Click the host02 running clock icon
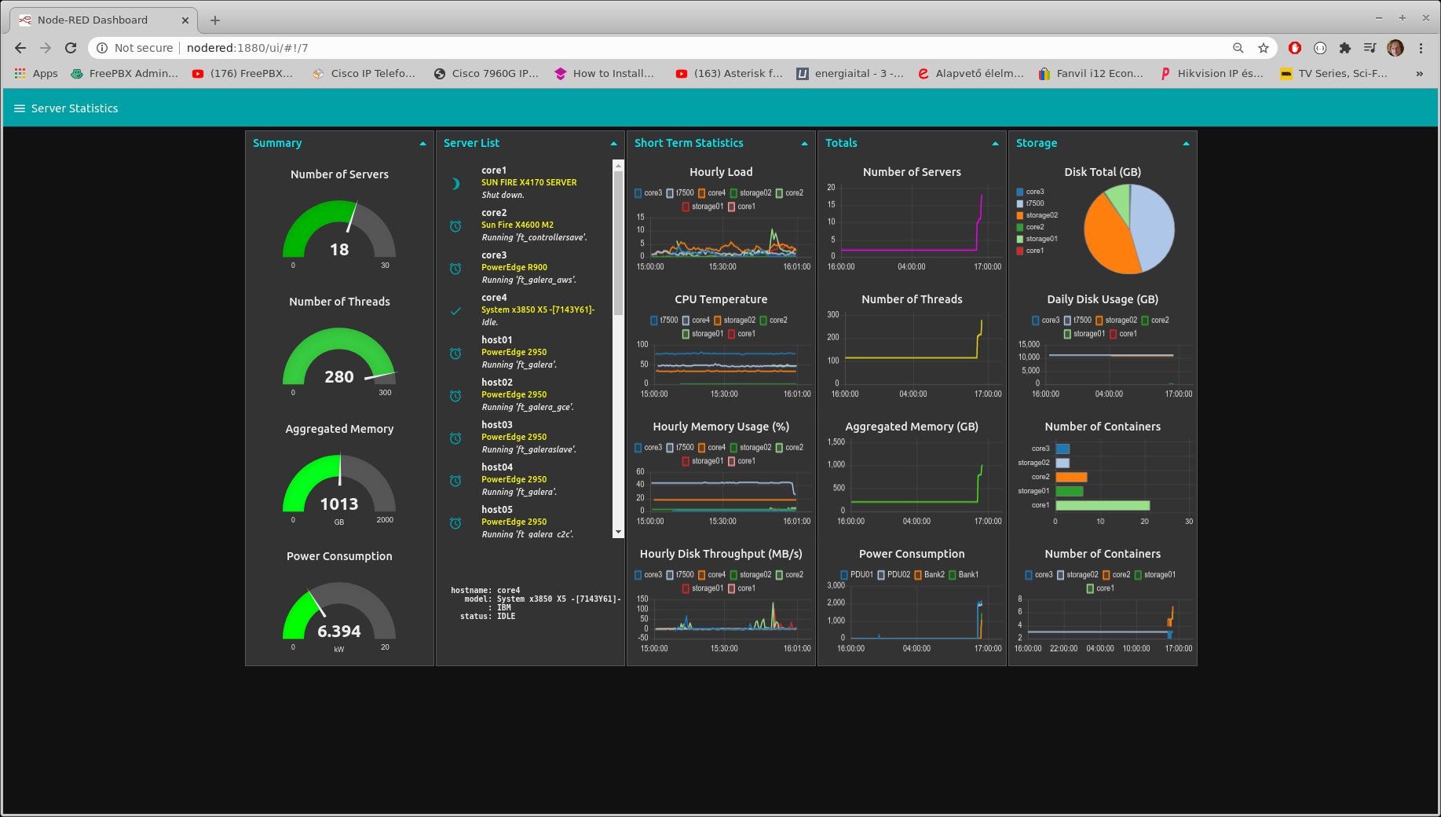The height and width of the screenshot is (817, 1441). click(455, 396)
